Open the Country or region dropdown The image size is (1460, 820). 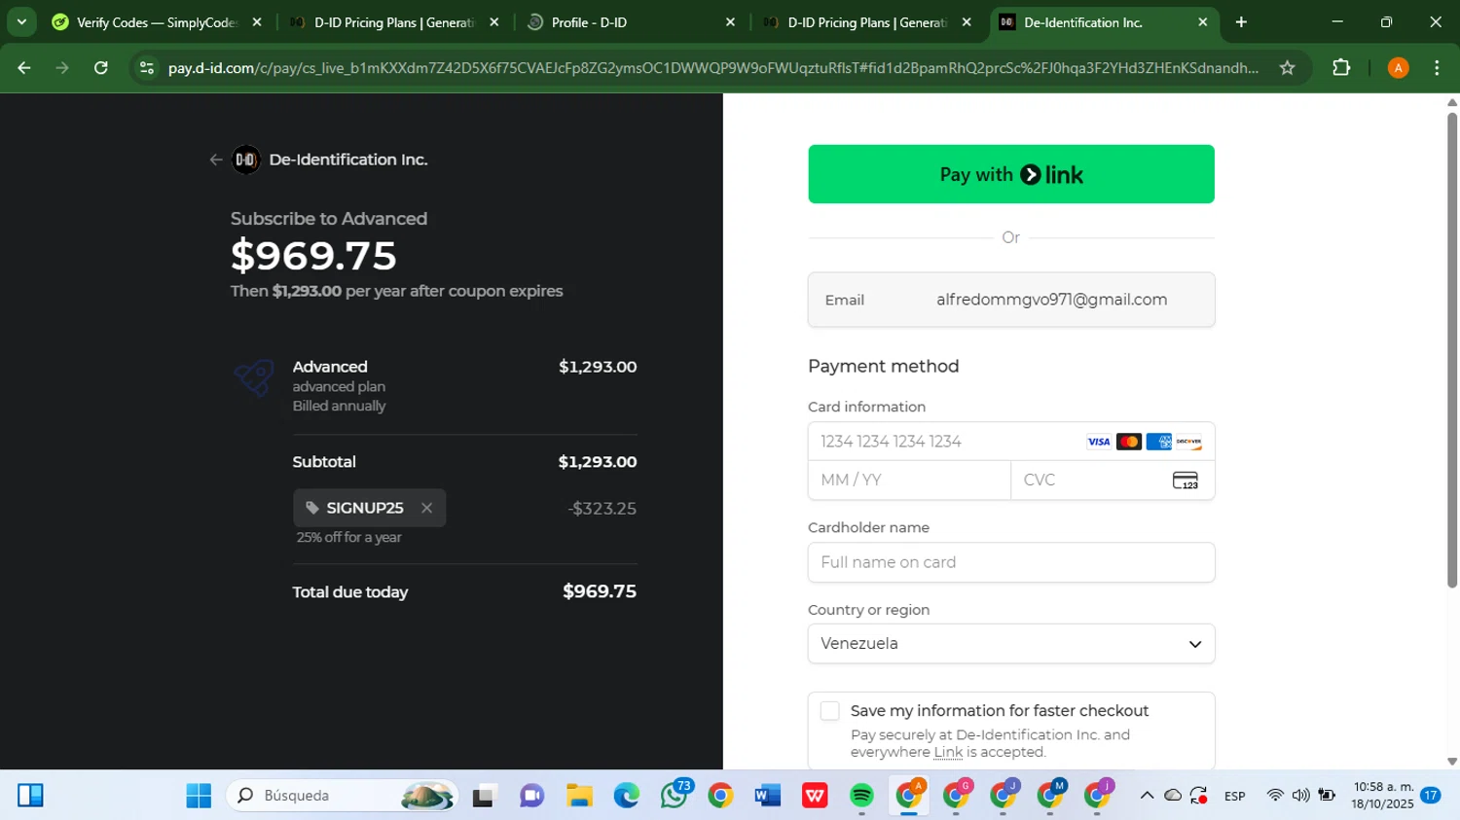click(x=1011, y=644)
